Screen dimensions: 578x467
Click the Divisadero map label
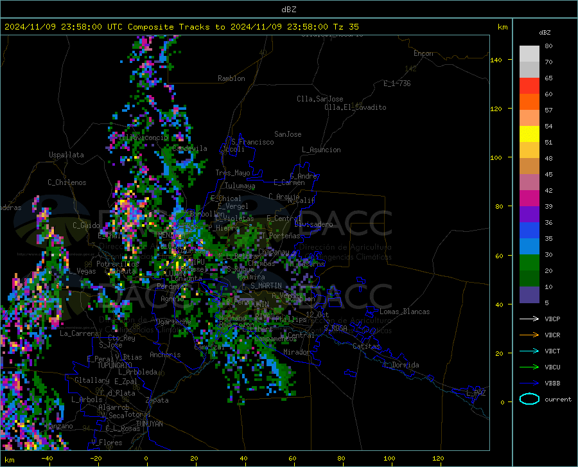click(x=313, y=224)
